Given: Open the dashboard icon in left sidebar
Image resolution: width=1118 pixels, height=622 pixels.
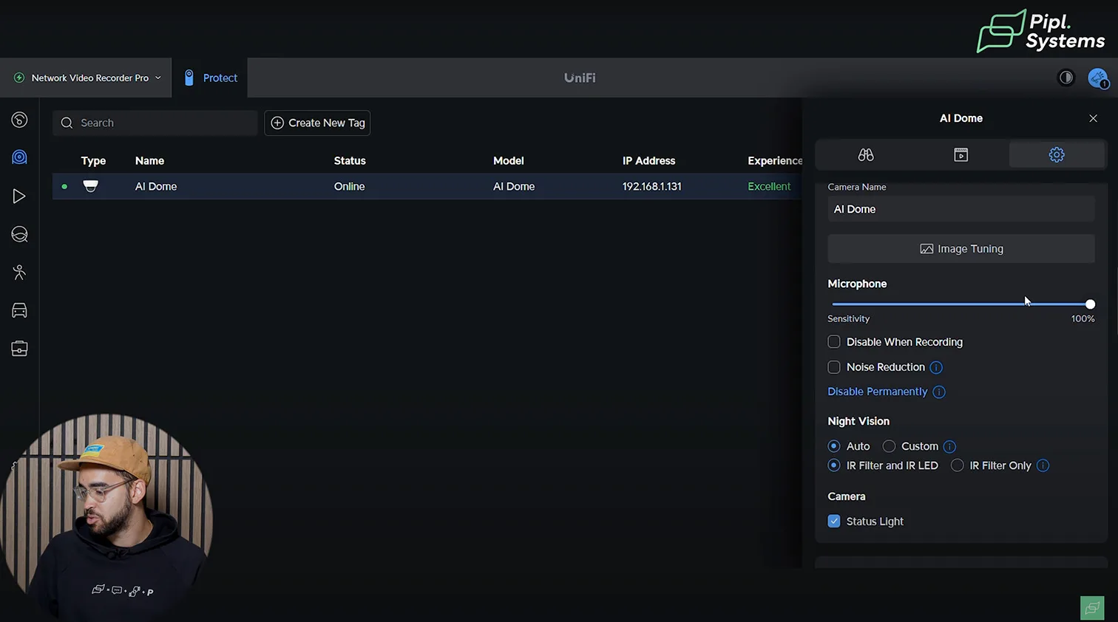Looking at the screenshot, I should 19,120.
